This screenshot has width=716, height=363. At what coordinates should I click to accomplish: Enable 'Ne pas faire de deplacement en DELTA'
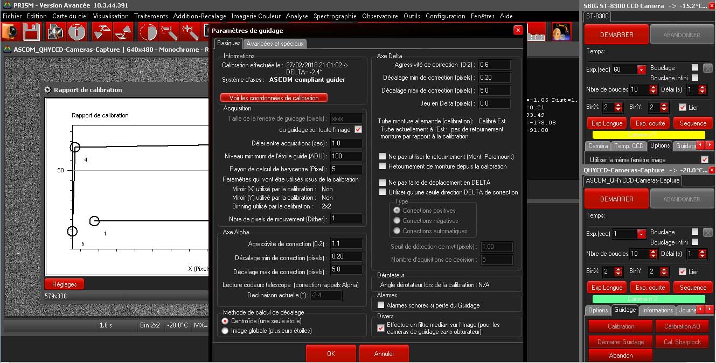point(383,183)
